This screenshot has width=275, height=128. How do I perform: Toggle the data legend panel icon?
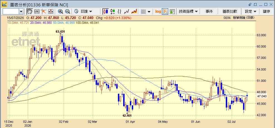click(165, 12)
